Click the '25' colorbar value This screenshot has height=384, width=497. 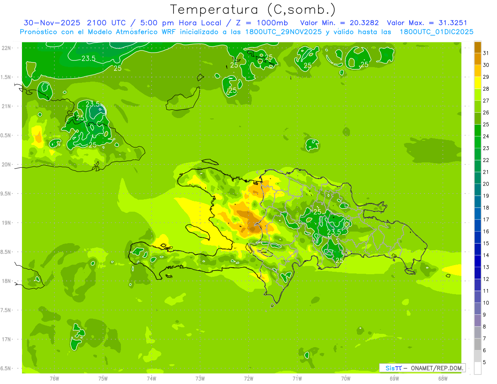[486, 124]
